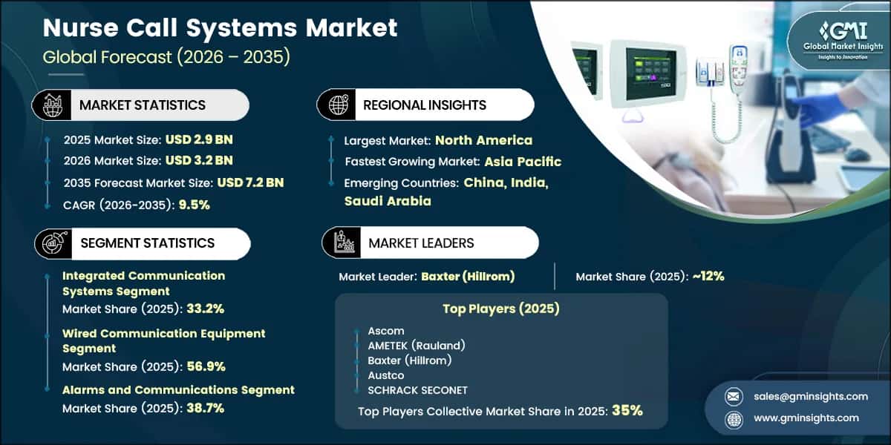Click Ascom in the top players list
Viewport: 891px width, 445px height.
(x=386, y=331)
